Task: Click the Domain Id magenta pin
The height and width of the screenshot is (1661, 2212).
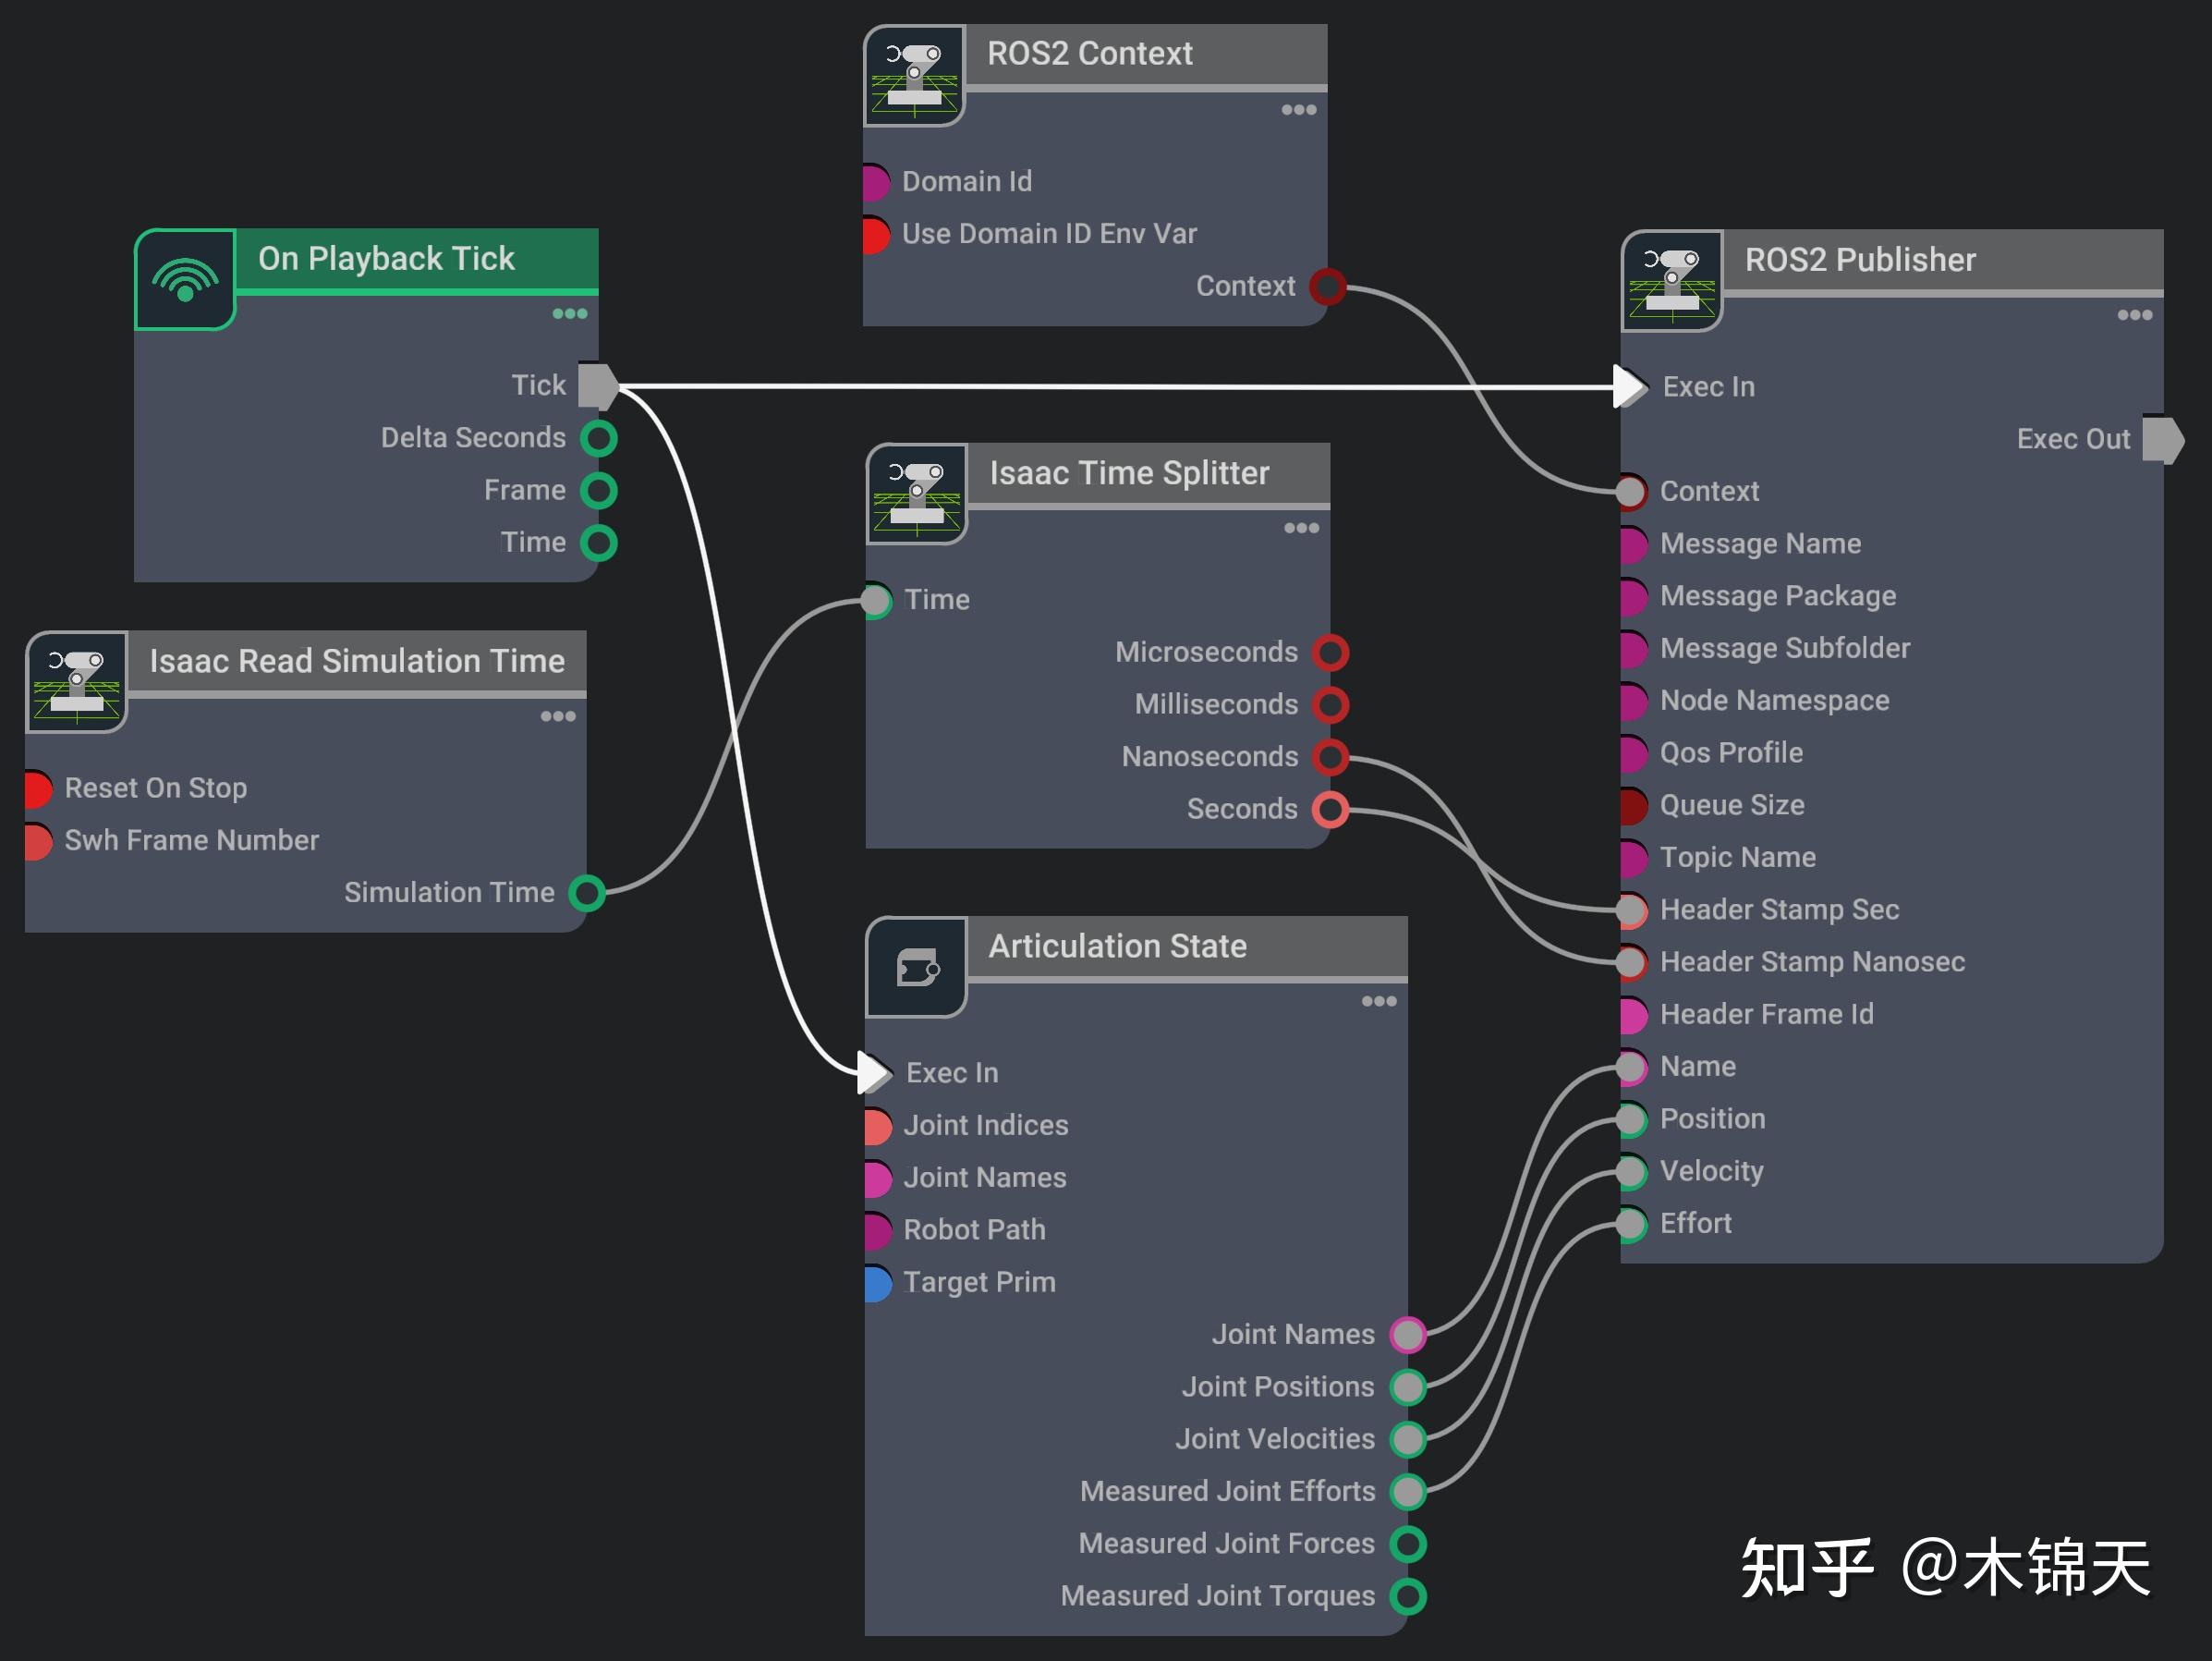Action: (874, 181)
